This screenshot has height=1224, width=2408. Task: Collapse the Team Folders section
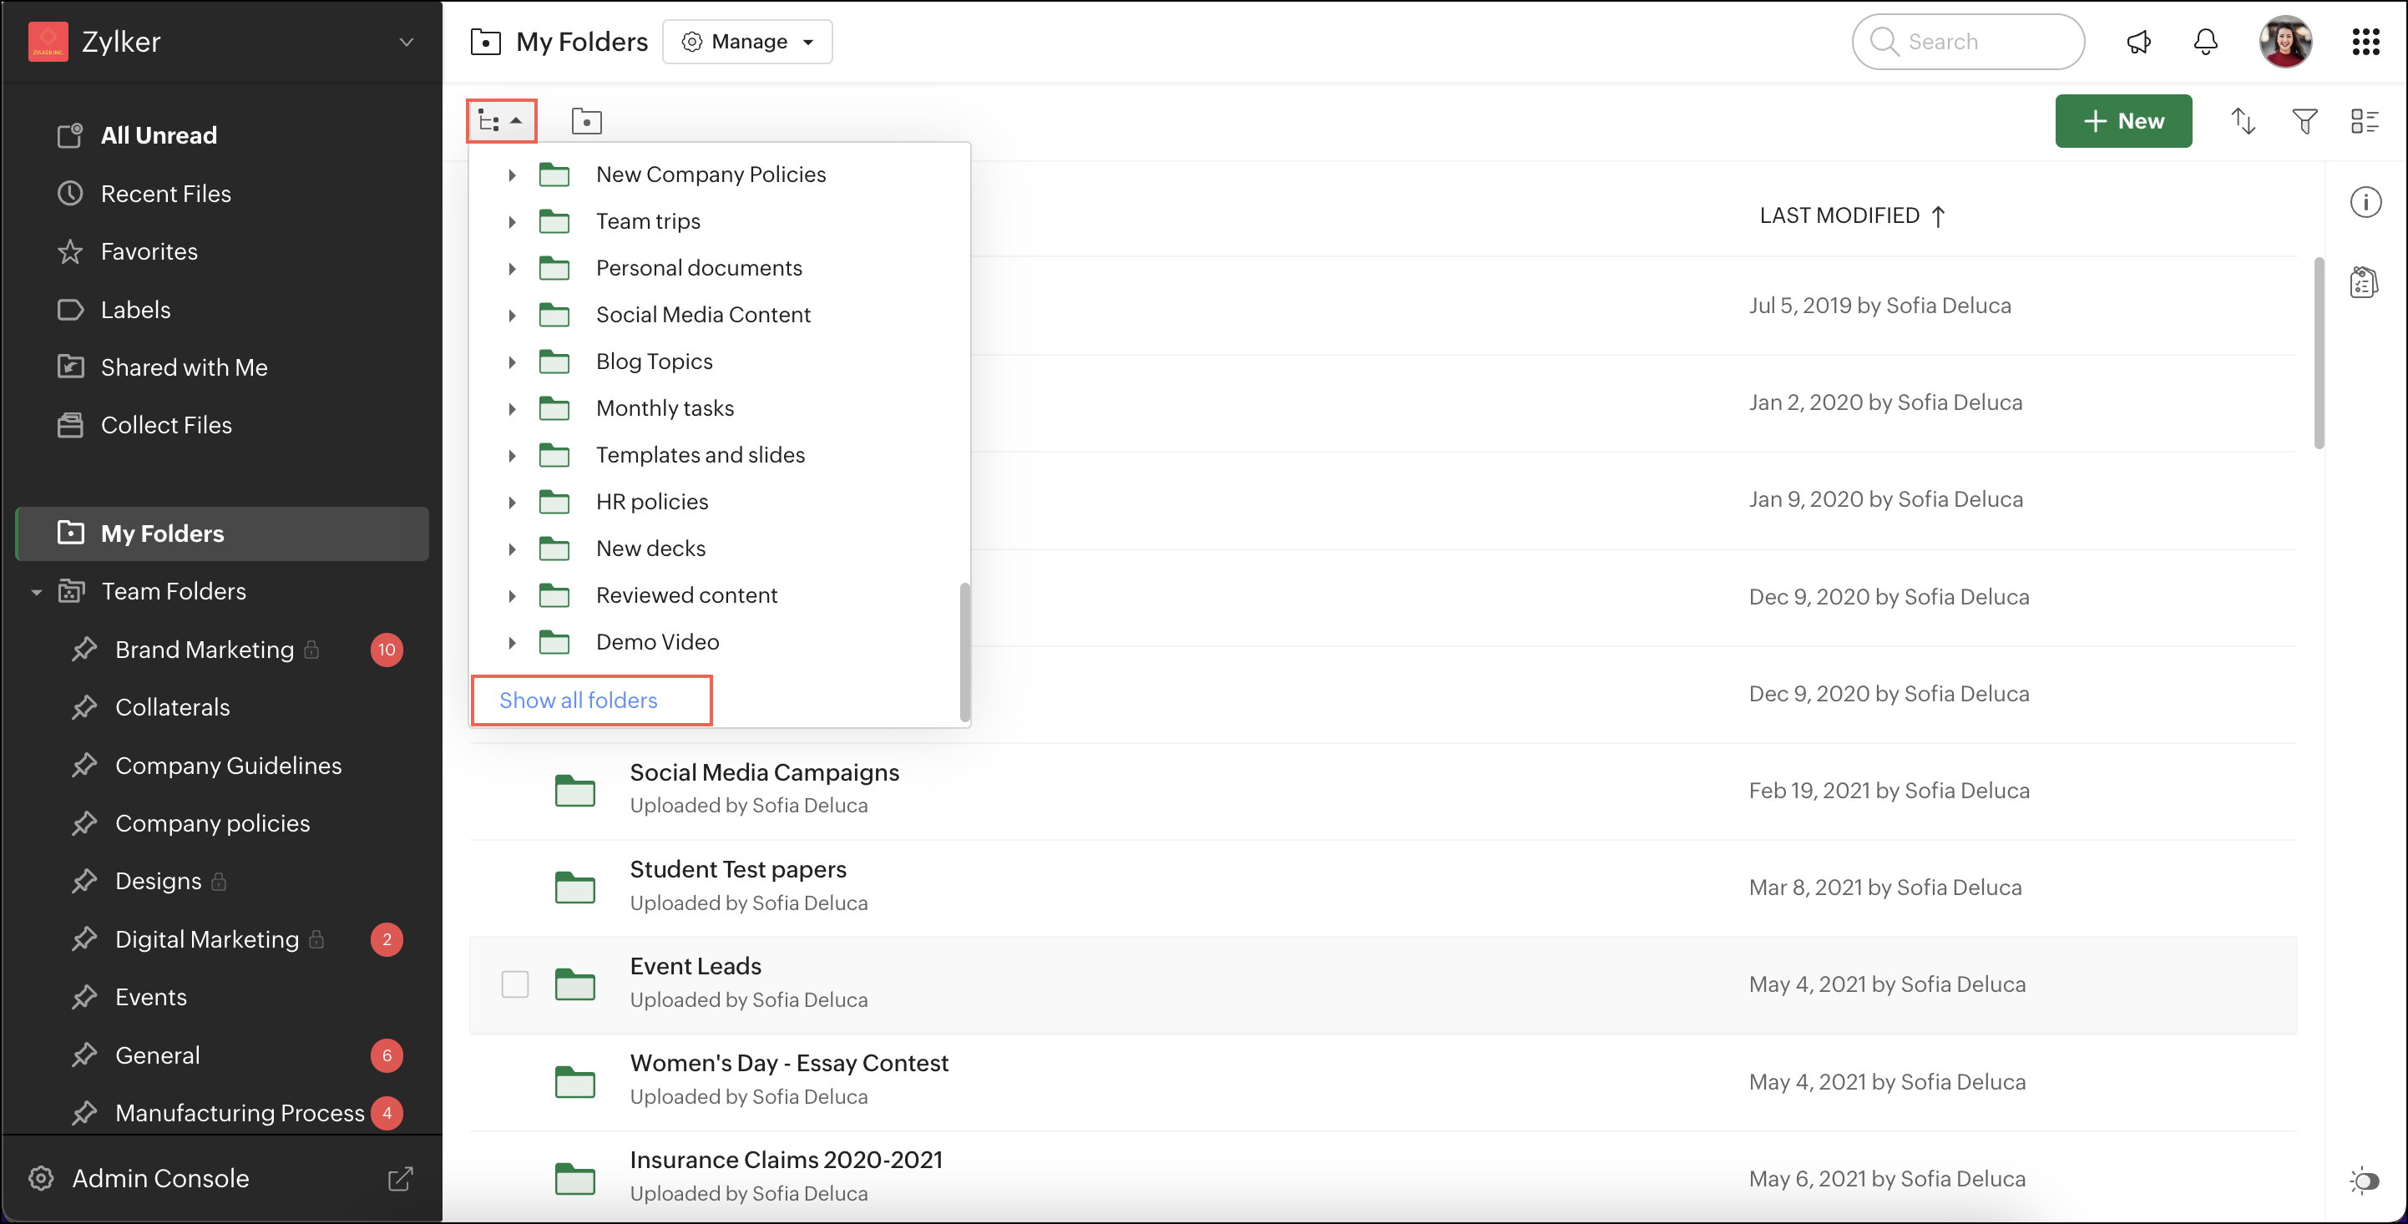tap(37, 592)
